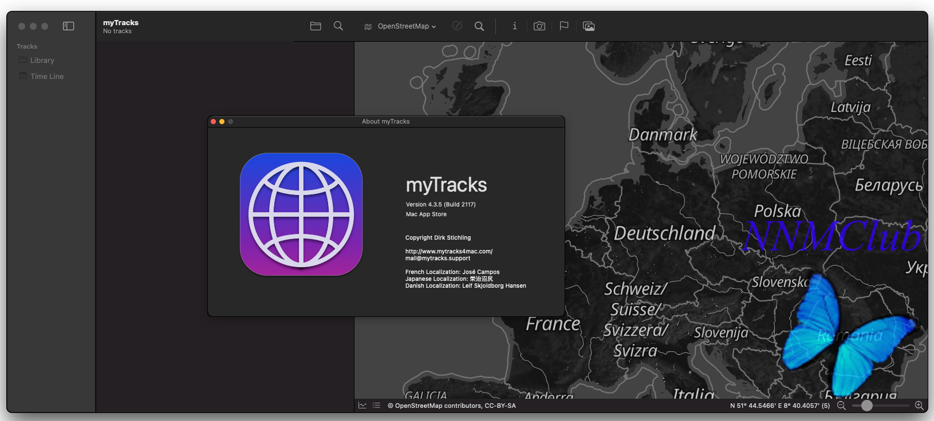Image resolution: width=934 pixels, height=421 pixels.
Task: Open track info with the i icon
Action: [x=515, y=26]
